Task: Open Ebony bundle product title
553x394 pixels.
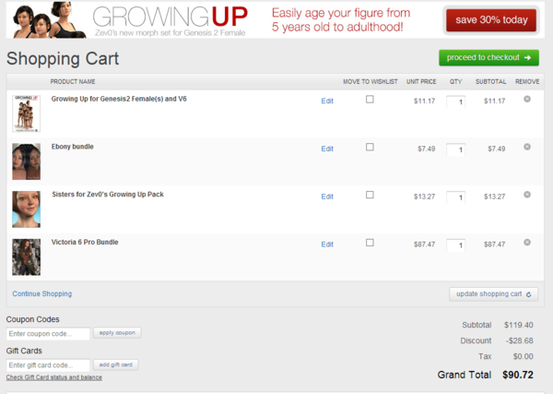Action: (72, 147)
